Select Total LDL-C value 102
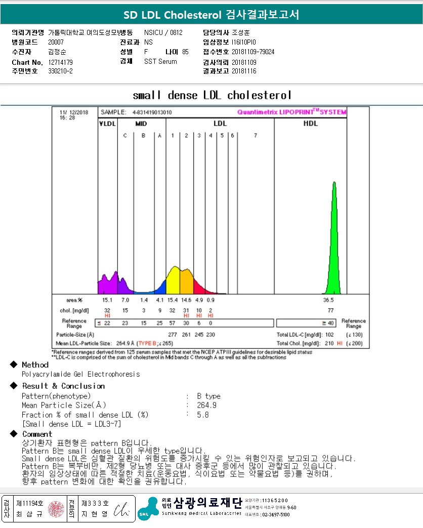The width and height of the screenshot is (423, 528). pyautogui.click(x=329, y=335)
